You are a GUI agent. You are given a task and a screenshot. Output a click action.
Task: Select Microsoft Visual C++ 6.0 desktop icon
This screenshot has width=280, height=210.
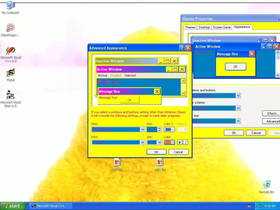click(11, 55)
